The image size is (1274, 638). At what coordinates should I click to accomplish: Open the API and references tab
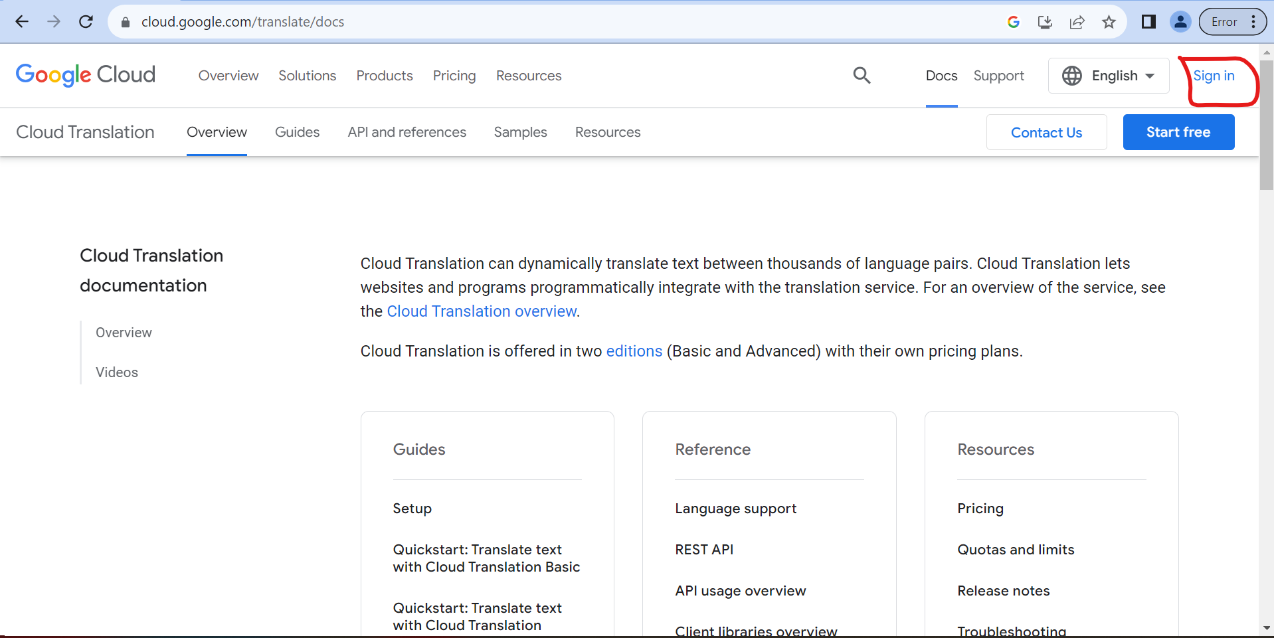(x=407, y=132)
